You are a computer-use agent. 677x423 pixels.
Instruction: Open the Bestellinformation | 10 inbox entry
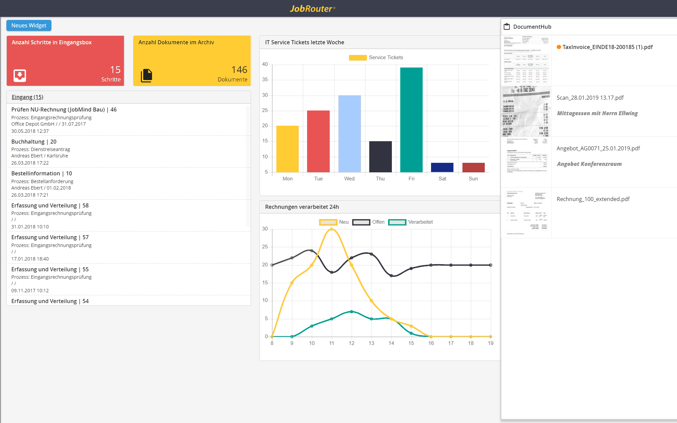(x=128, y=184)
